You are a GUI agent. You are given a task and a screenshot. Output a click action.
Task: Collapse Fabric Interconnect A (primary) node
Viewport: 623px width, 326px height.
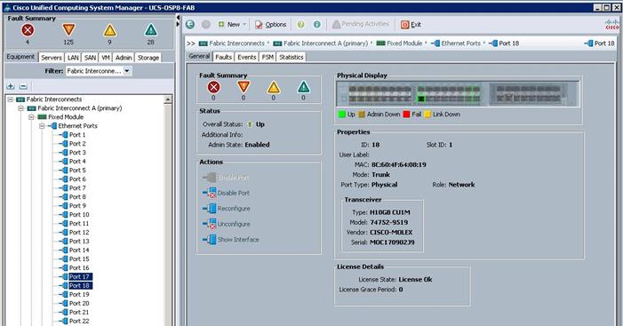[x=21, y=108]
